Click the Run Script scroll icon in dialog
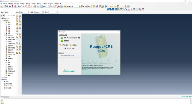This screenshot has width=192, height=104. pyautogui.click(x=70, y=45)
